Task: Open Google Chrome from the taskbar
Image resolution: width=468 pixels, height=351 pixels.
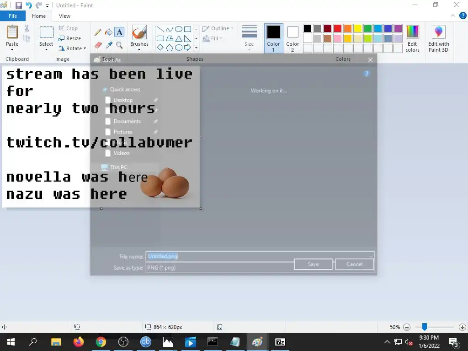Action: pos(101,342)
